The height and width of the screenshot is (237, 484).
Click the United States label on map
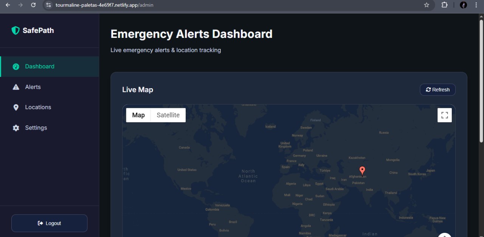point(187,170)
